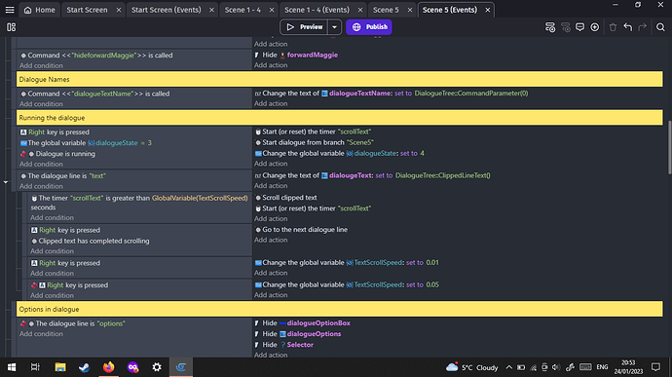Select the dialogue line is text condition

coord(62,176)
